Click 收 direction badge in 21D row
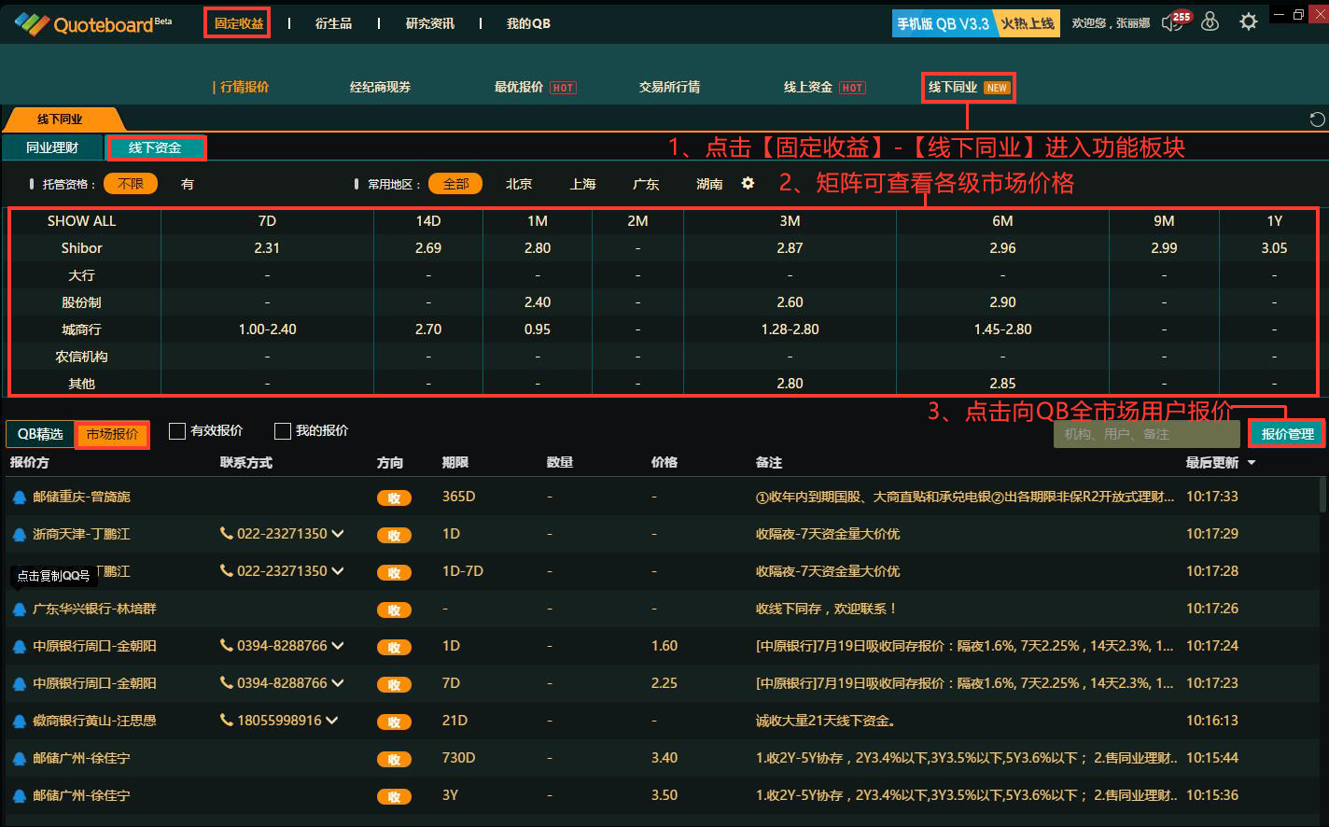Viewport: 1329px width, 827px height. point(394,722)
